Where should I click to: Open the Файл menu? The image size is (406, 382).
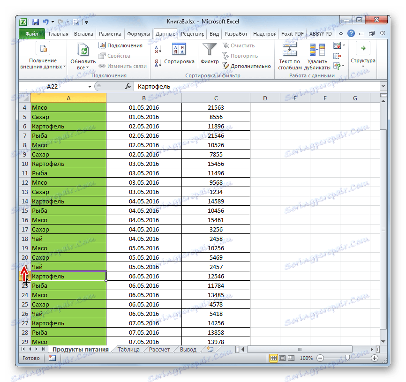point(30,34)
